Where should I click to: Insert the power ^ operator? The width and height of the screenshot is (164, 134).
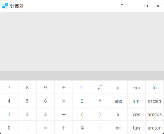coord(100,101)
